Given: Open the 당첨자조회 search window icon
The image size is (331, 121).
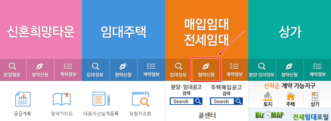Looking at the screenshot, I should [140, 99].
